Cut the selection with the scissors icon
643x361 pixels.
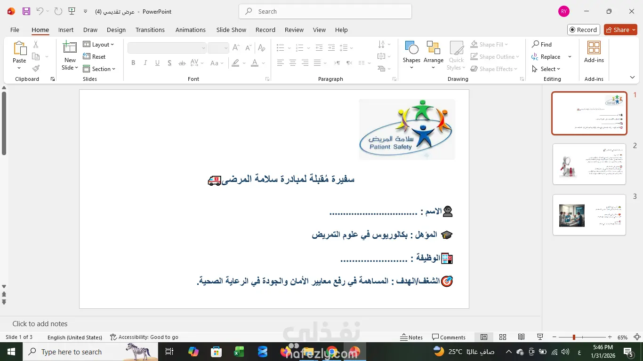click(x=36, y=44)
